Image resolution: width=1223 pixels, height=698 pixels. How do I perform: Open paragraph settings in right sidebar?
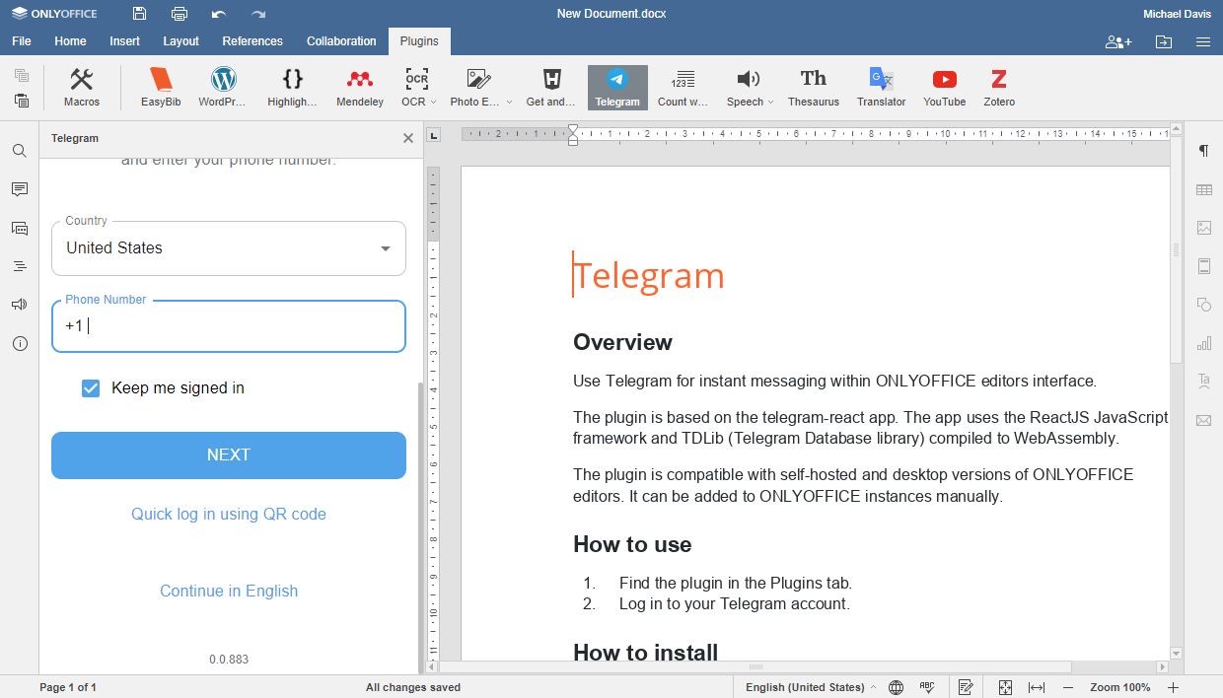1203,151
